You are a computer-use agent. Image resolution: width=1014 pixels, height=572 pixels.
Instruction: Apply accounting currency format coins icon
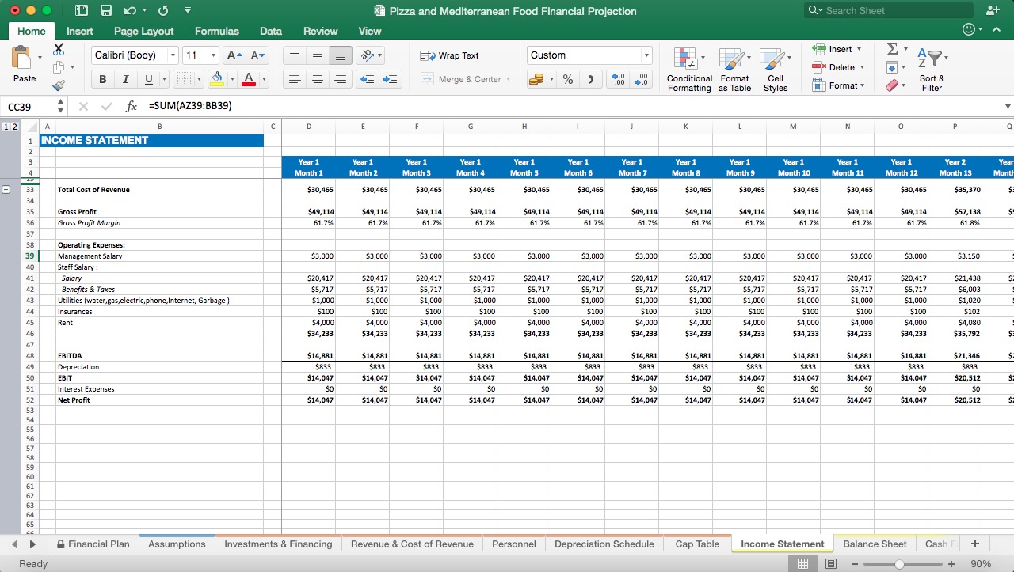[536, 79]
